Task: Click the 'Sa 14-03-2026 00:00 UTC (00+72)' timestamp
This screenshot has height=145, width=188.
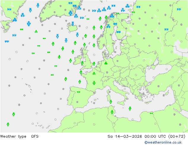Action: (x=146, y=136)
